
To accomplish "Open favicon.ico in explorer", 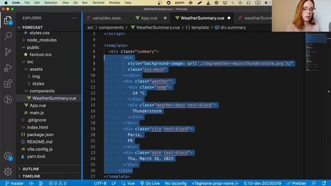I will coord(40,54).
